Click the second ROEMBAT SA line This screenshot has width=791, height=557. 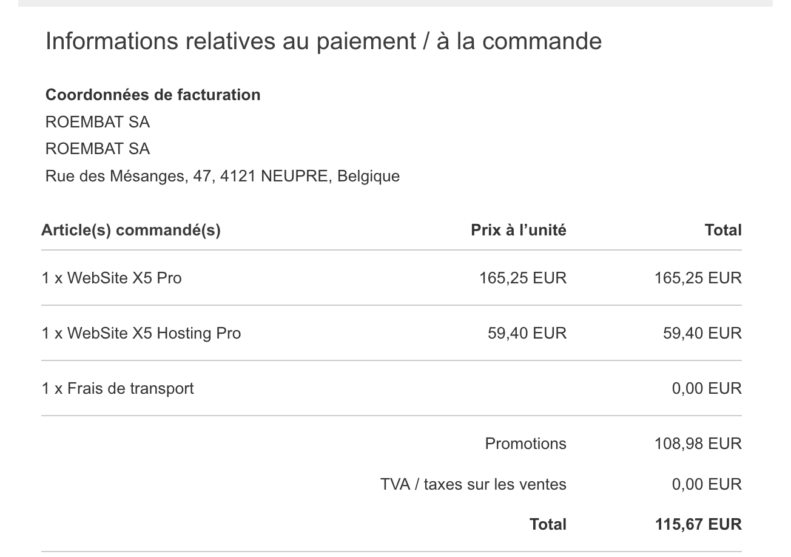pyautogui.click(x=98, y=149)
